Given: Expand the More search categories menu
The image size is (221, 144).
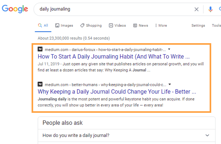Looking at the screenshot, I should point(161,26).
